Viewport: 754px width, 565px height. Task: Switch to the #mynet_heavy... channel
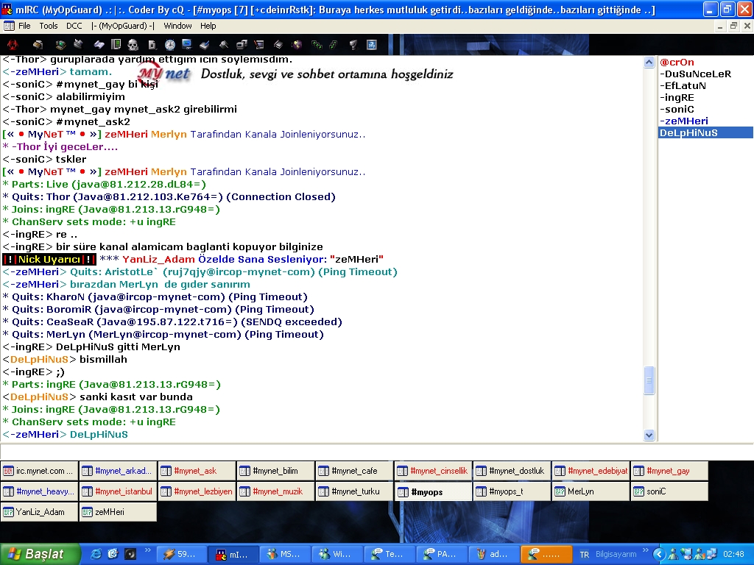(x=40, y=491)
